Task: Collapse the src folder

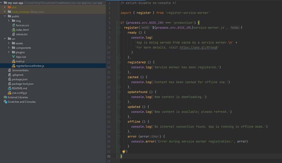Action: (5, 39)
